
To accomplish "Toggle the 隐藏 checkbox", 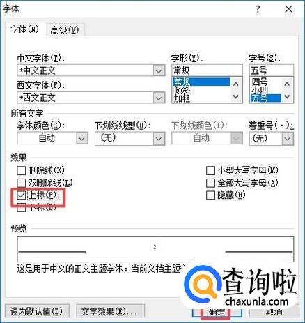I will 210,195.
